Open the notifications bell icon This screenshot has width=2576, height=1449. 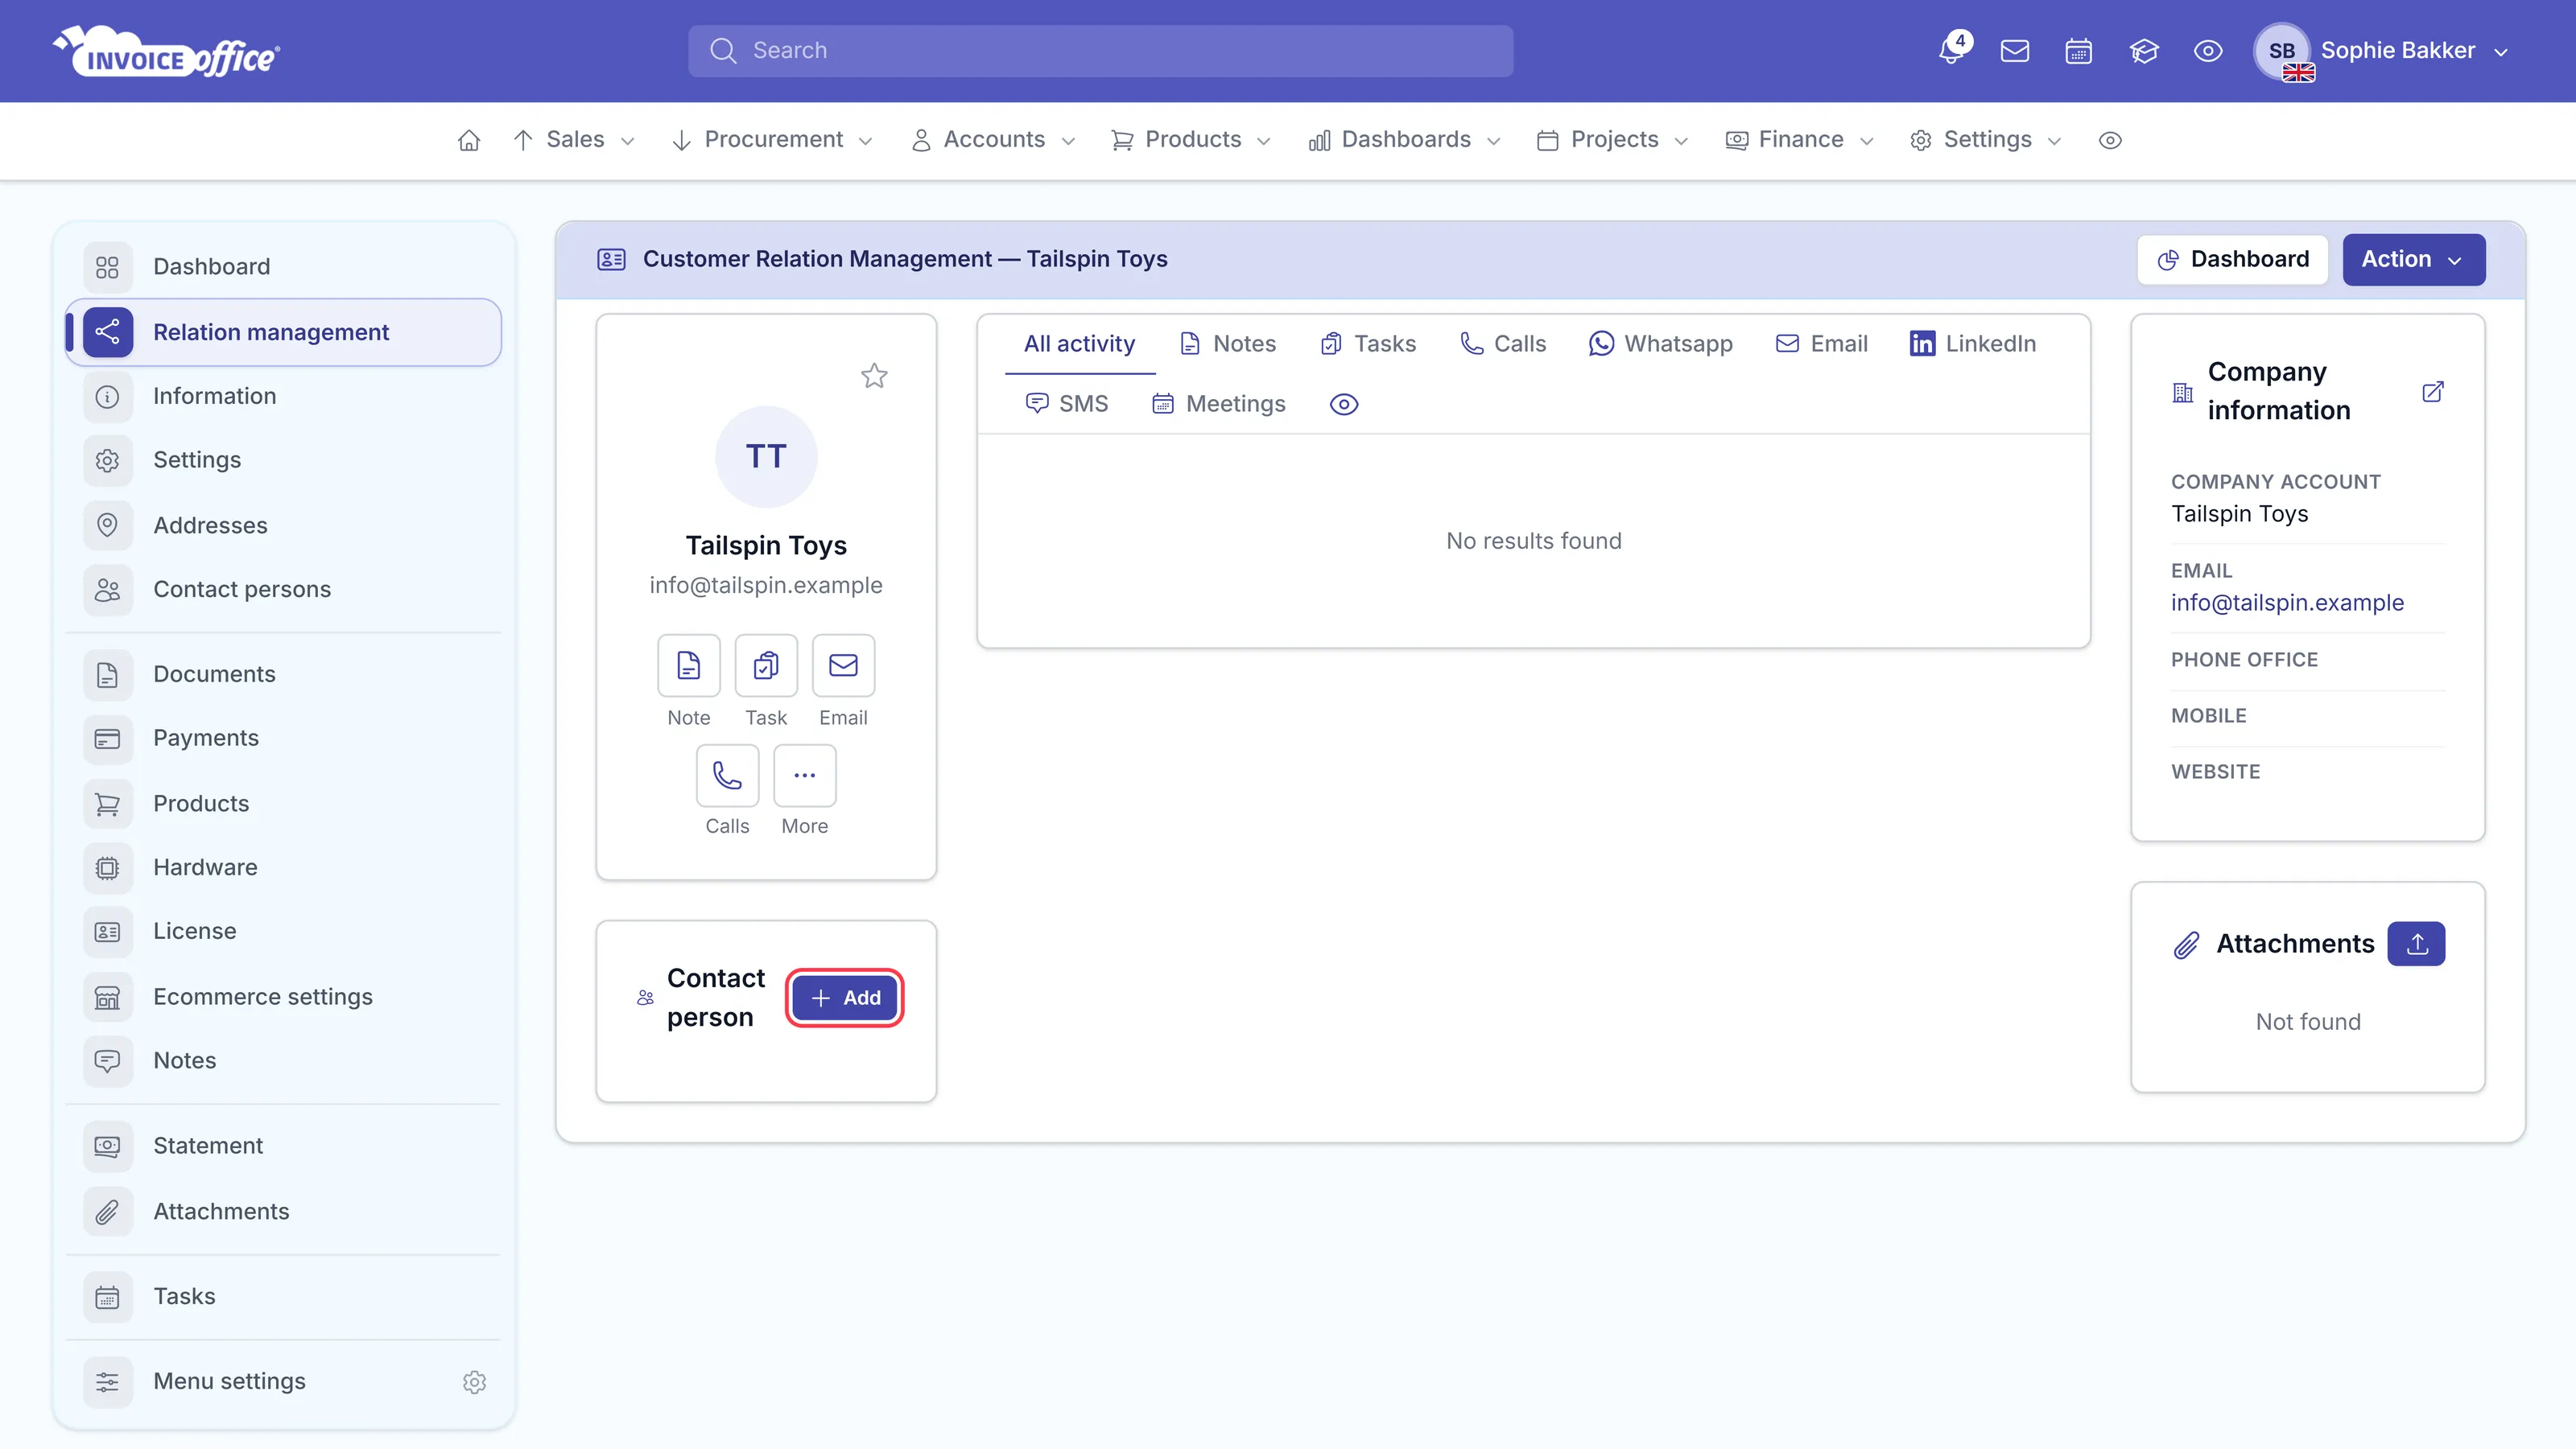point(1951,50)
